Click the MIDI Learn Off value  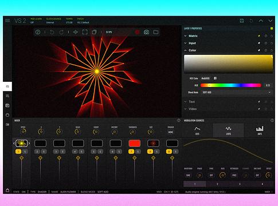coord(32,22)
